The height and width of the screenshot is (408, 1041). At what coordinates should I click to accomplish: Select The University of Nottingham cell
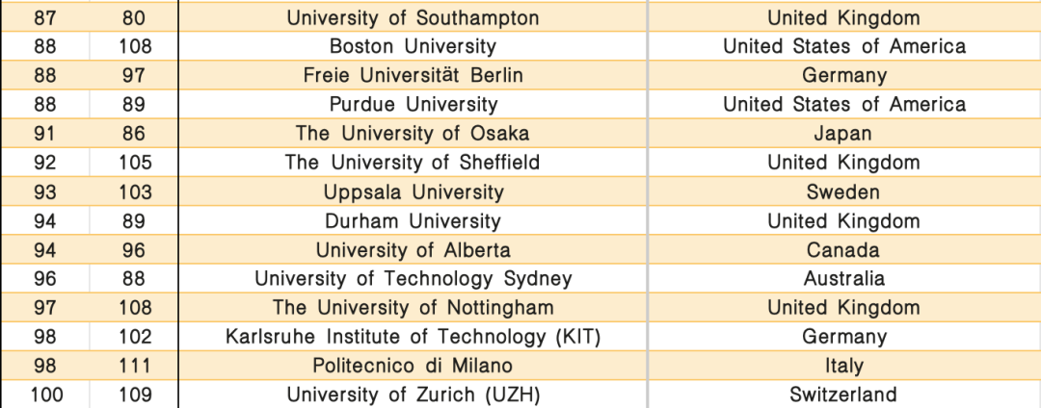pos(413,308)
